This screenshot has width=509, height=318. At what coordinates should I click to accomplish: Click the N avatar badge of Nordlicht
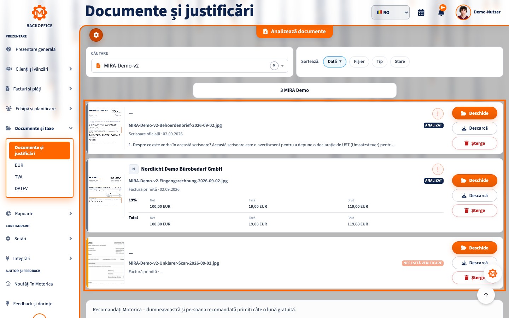click(x=133, y=169)
